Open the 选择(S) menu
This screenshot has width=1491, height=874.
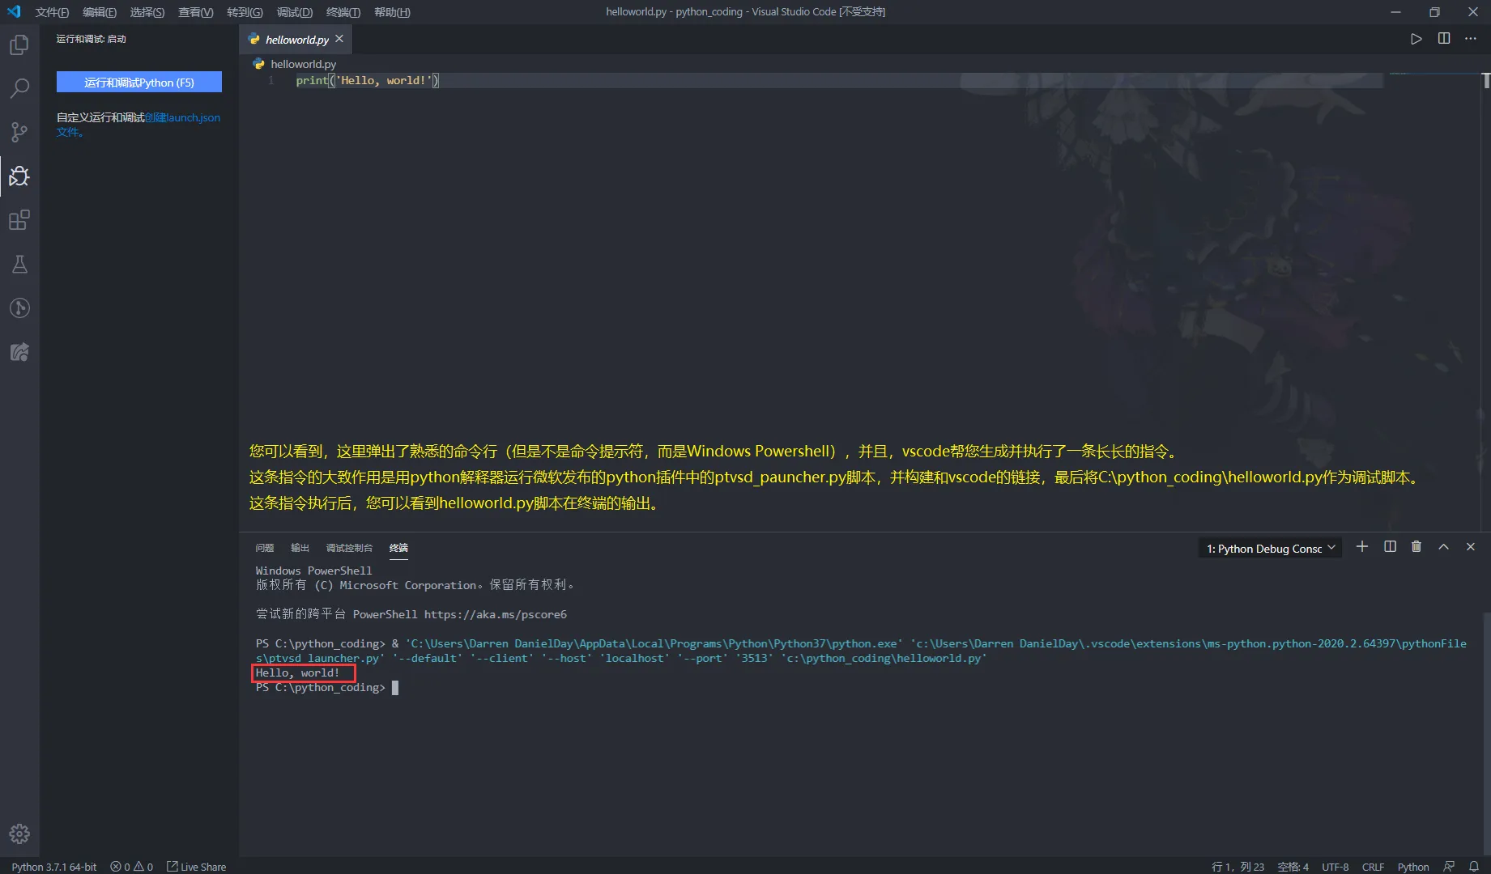coord(147,12)
